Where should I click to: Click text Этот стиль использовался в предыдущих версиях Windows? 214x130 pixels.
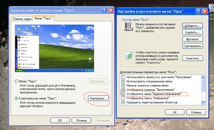click(x=47, y=104)
